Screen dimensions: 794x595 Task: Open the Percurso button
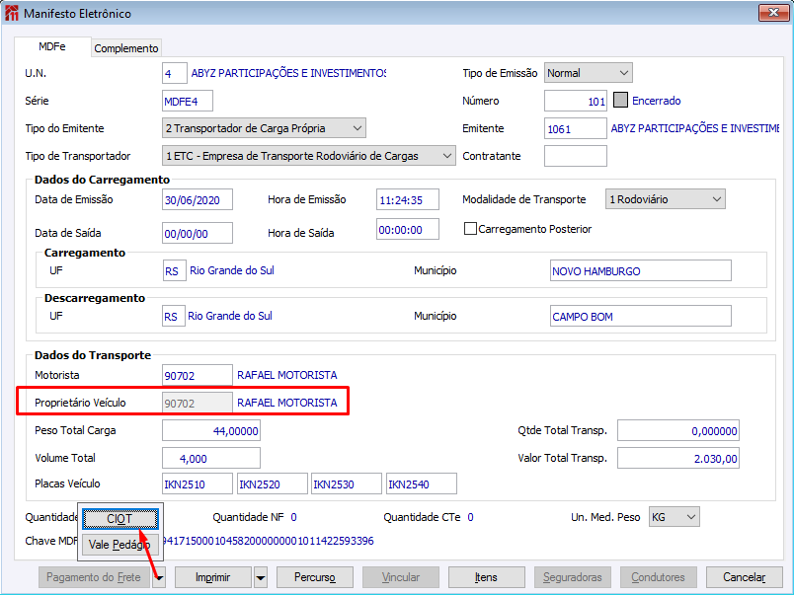pos(315,577)
